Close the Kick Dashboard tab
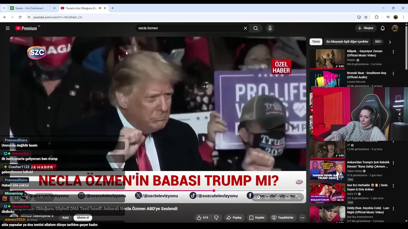 (x=54, y=8)
